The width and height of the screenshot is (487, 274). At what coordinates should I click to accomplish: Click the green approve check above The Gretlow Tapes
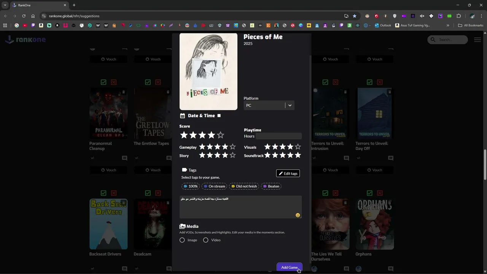[148, 82]
